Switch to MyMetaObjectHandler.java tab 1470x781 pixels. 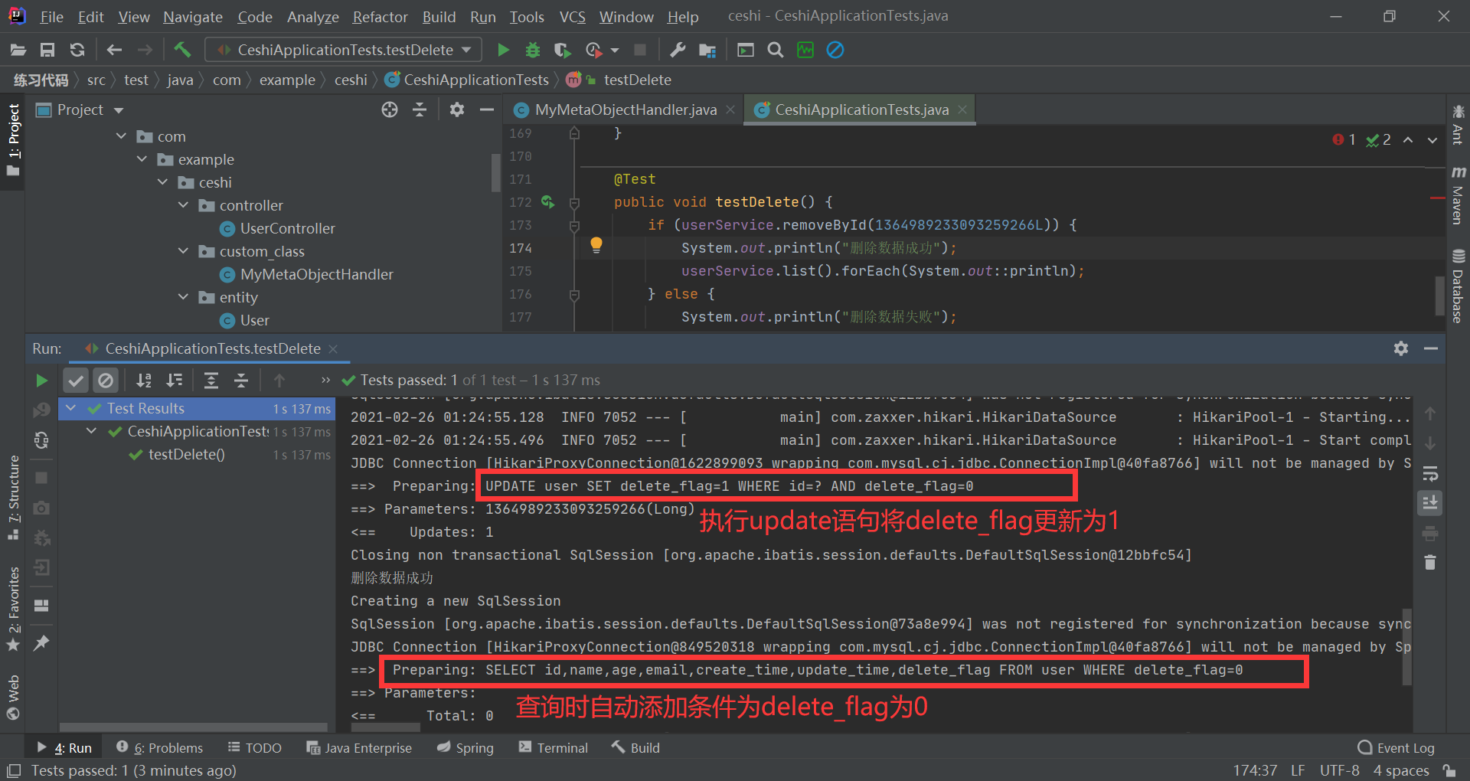point(626,109)
